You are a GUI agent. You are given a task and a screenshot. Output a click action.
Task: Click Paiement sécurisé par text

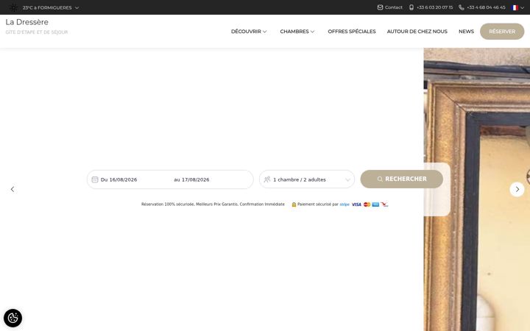[318, 204]
